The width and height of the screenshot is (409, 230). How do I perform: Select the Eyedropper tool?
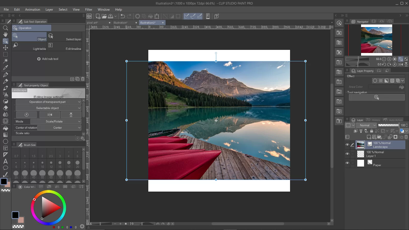5,68
